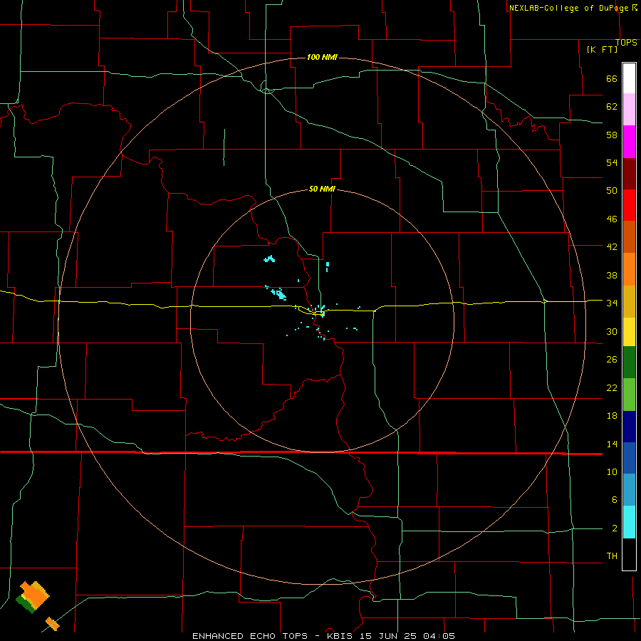
Task: Click the legend value 50
Action: pos(612,191)
